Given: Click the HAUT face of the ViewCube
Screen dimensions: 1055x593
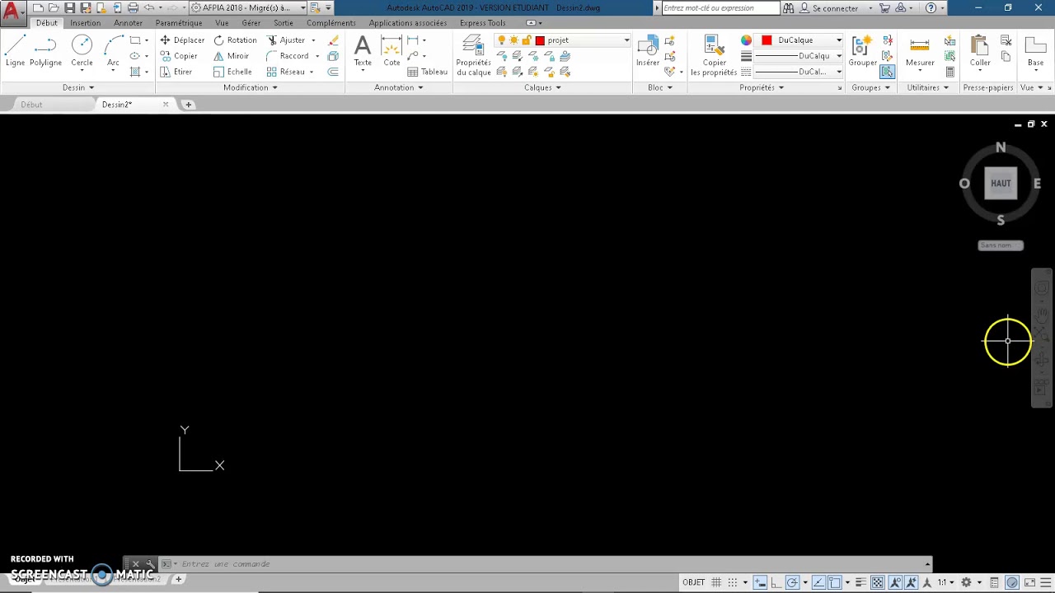Looking at the screenshot, I should tap(1001, 183).
